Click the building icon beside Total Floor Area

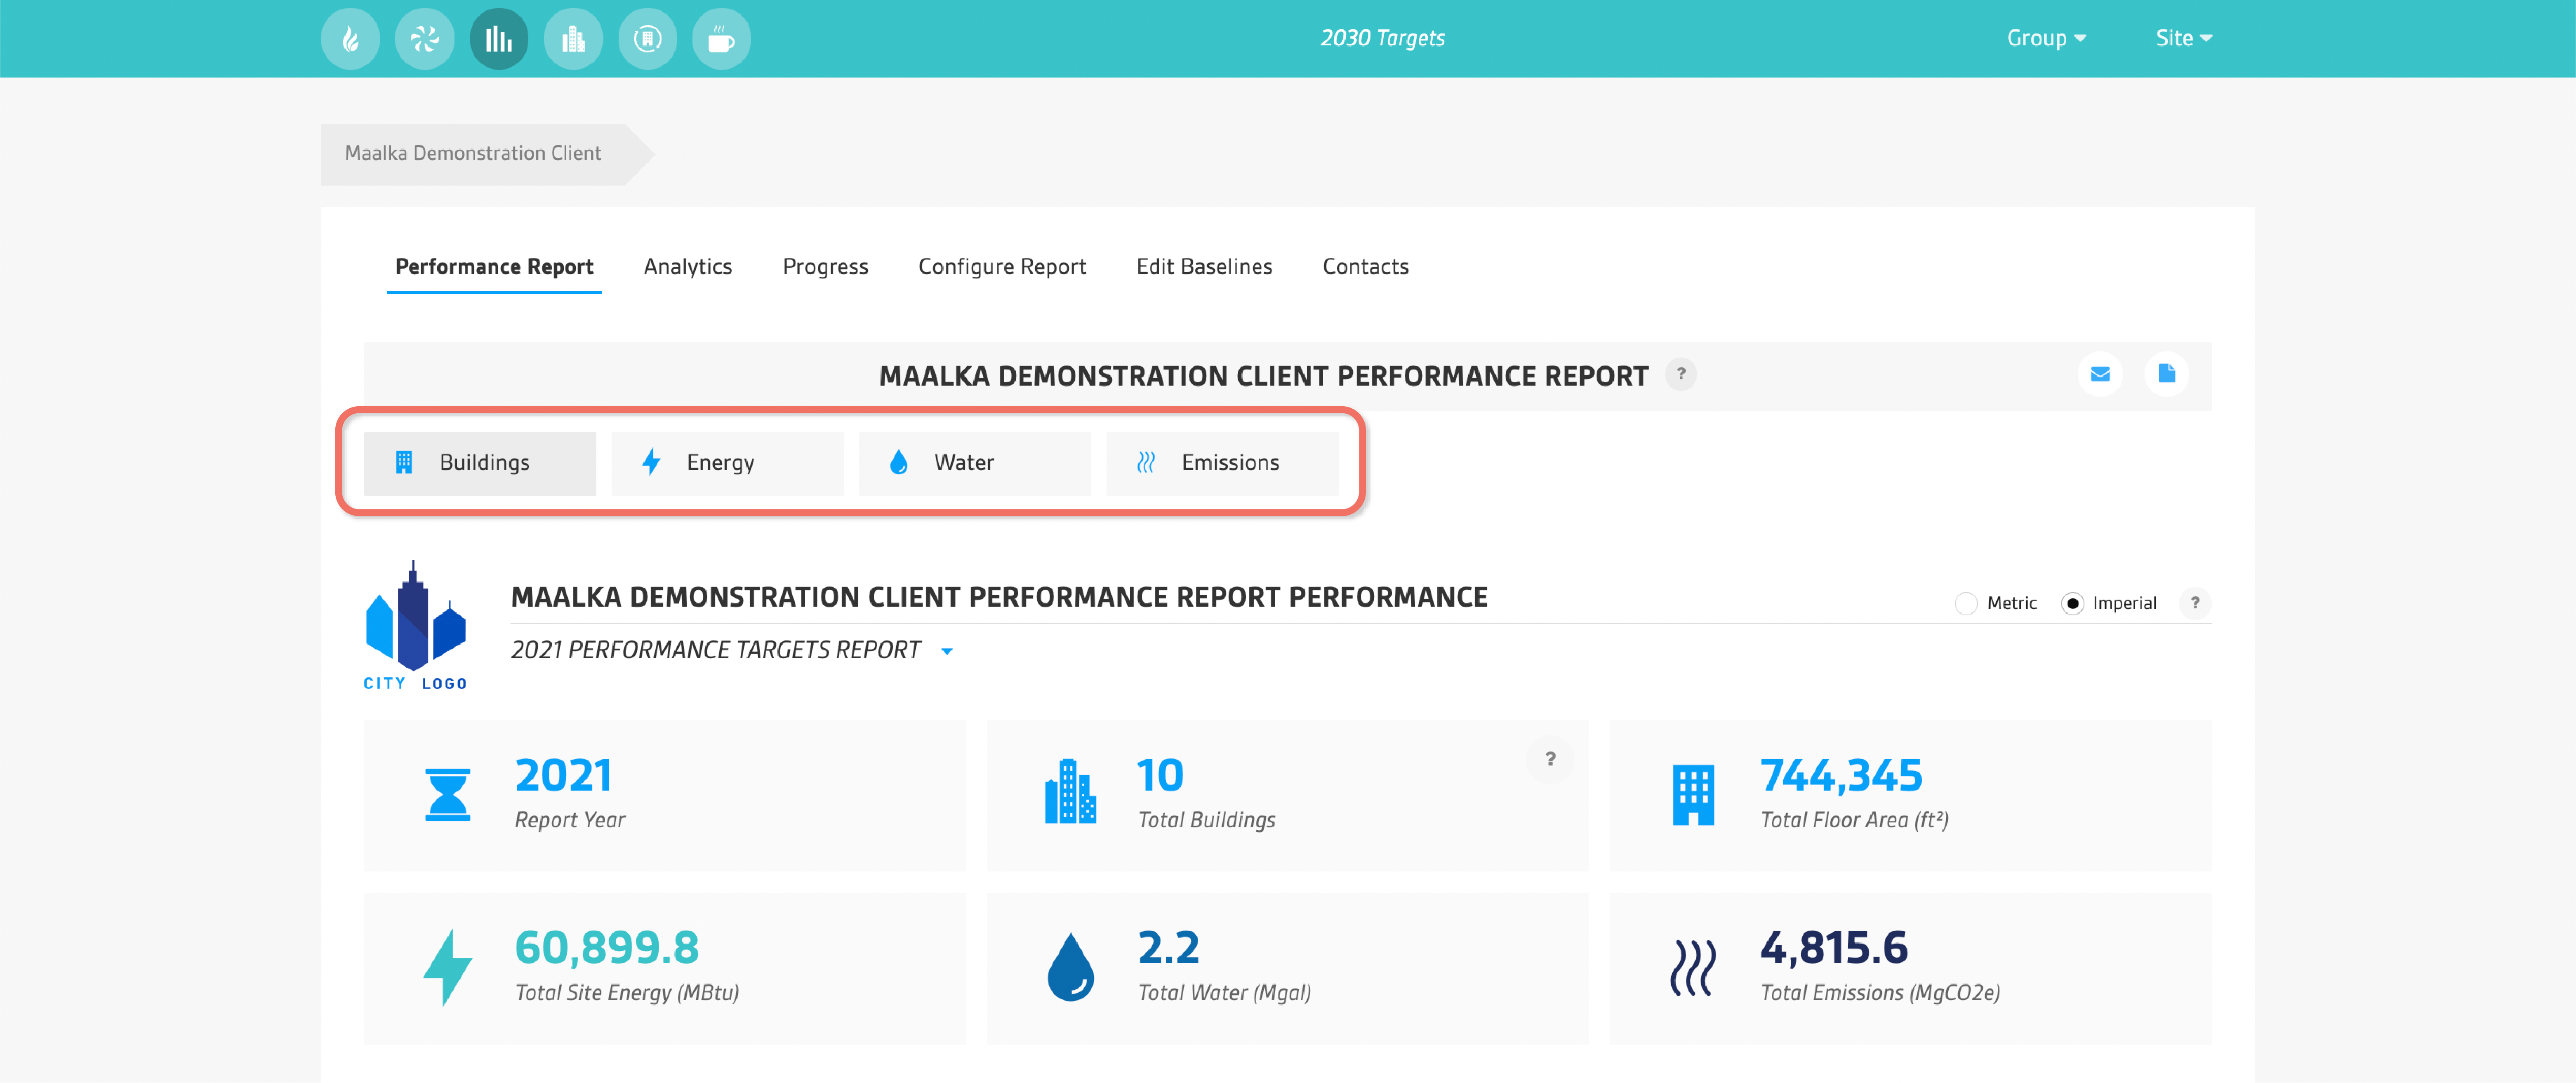click(1693, 795)
